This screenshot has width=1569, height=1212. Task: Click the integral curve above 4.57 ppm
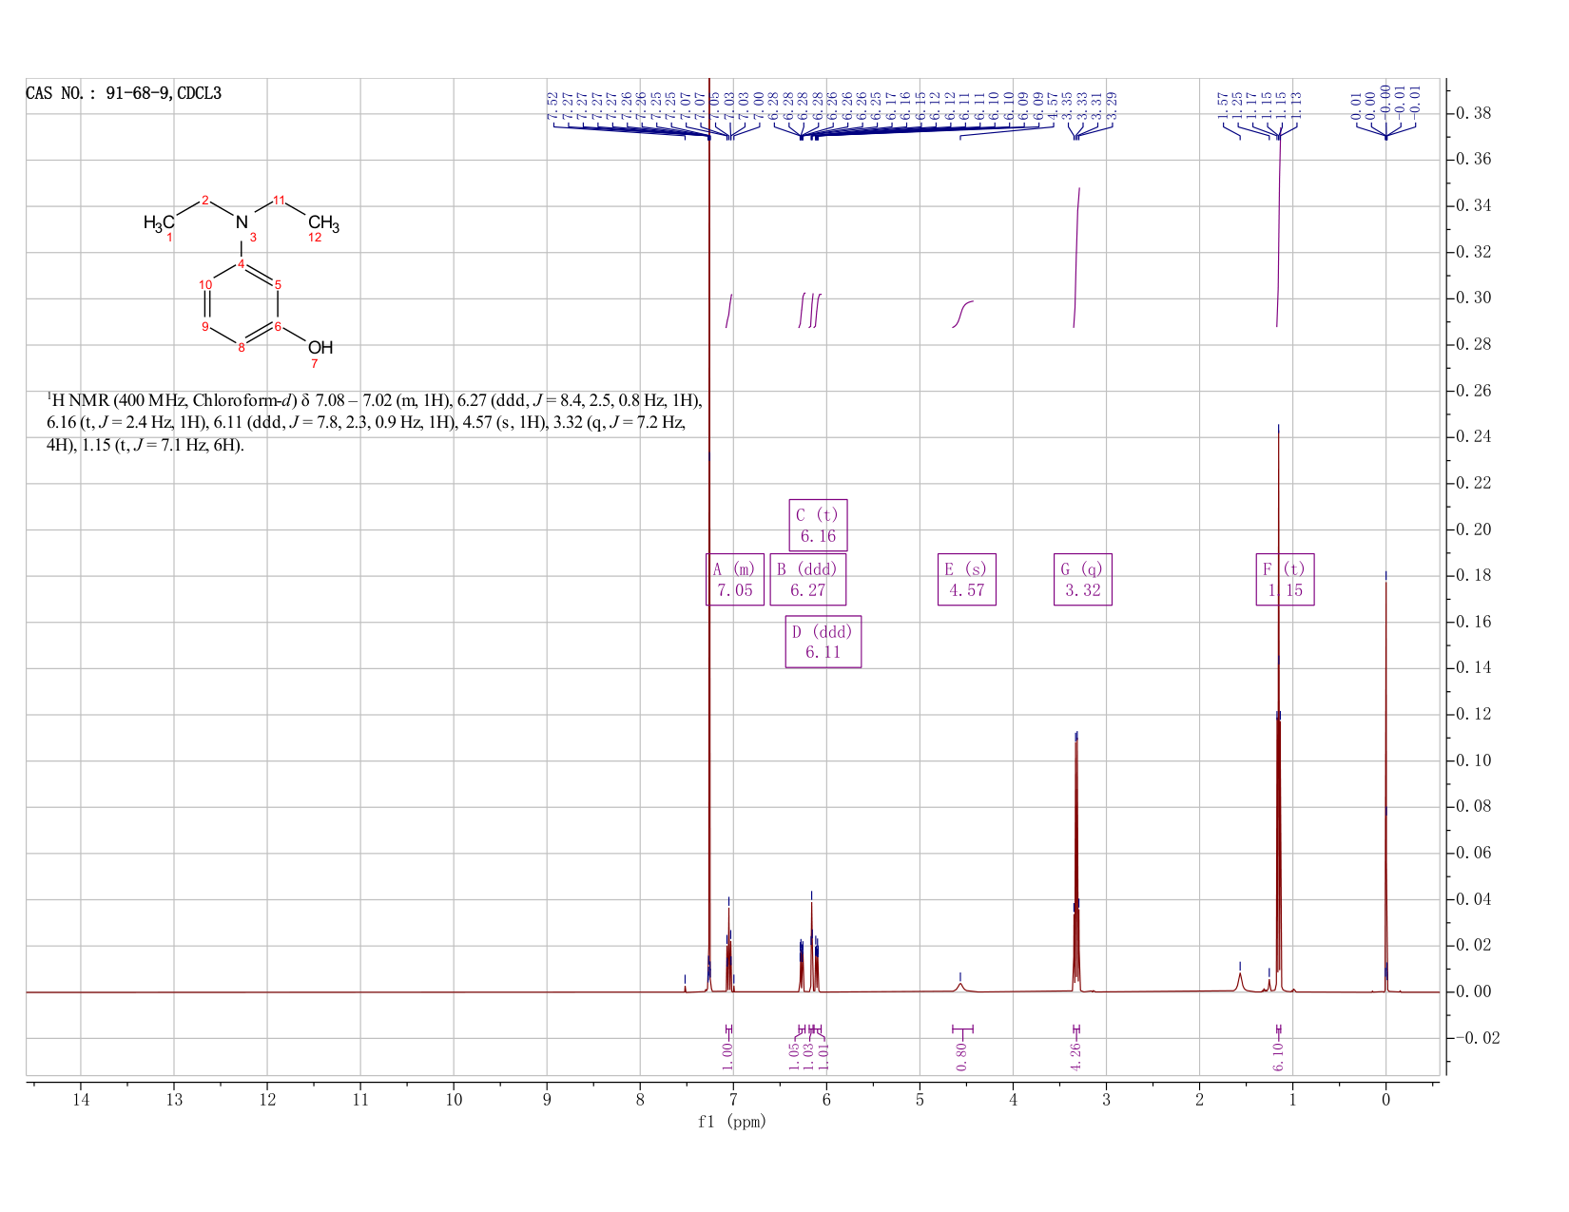coord(962,313)
